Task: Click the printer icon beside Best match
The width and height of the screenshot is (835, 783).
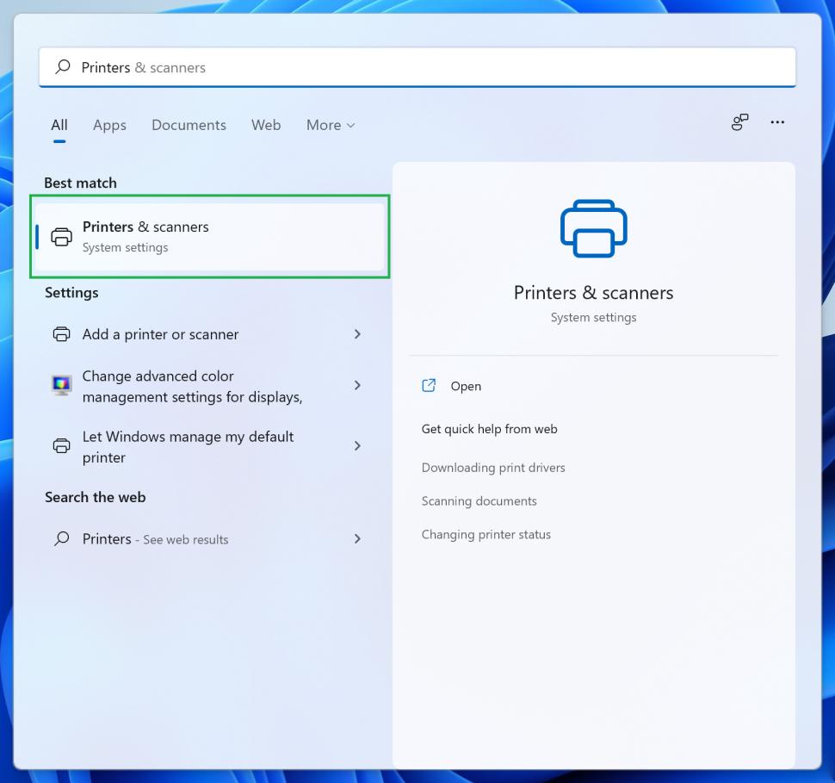Action: pos(61,236)
